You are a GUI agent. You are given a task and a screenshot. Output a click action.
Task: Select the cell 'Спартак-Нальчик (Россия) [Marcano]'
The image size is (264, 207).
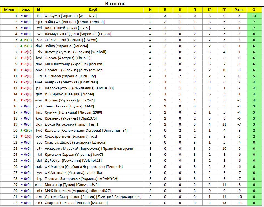pos(93,203)
